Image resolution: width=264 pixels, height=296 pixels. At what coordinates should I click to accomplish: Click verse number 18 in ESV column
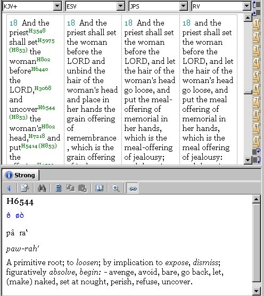71,23
